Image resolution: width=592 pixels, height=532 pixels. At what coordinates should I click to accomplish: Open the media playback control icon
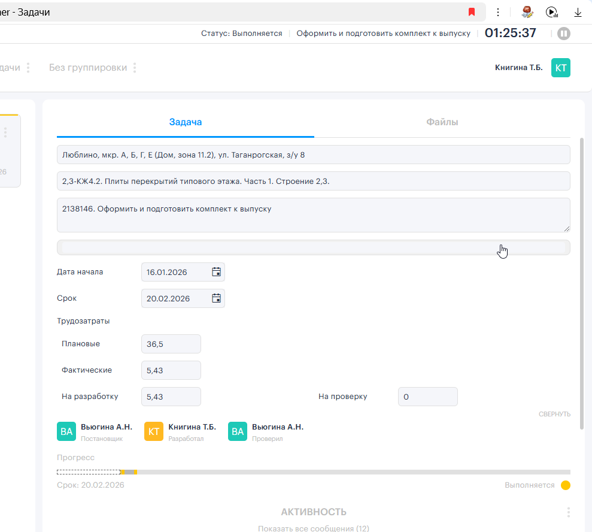pyautogui.click(x=552, y=12)
